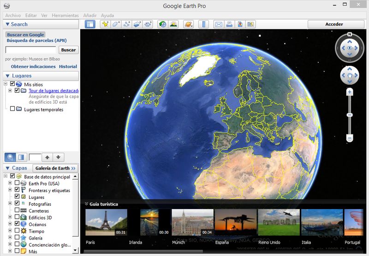This screenshot has width=369, height=256.
Task: Collapse the Capas panel triangle
Action: pos(7,168)
